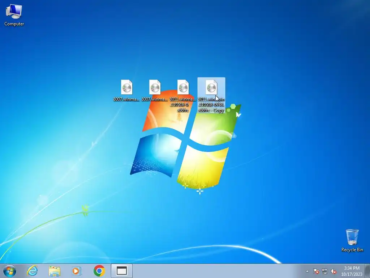Launch Internet Explorer from the taskbar
Viewport: 370px width, 278px height.
tap(32, 271)
